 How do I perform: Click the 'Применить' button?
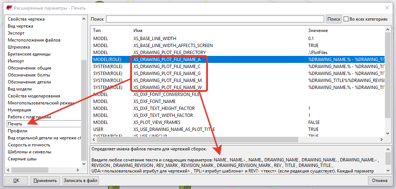(45, 181)
